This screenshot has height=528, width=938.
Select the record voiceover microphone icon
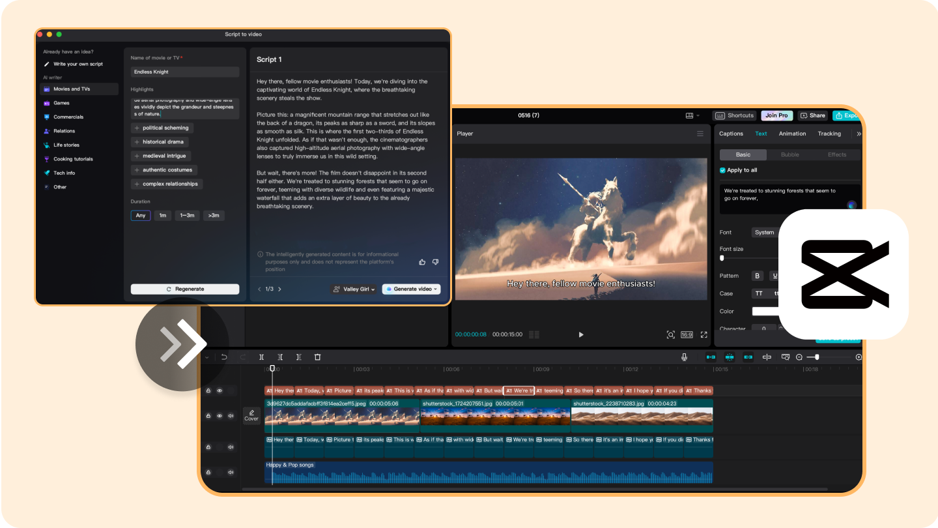coord(684,357)
